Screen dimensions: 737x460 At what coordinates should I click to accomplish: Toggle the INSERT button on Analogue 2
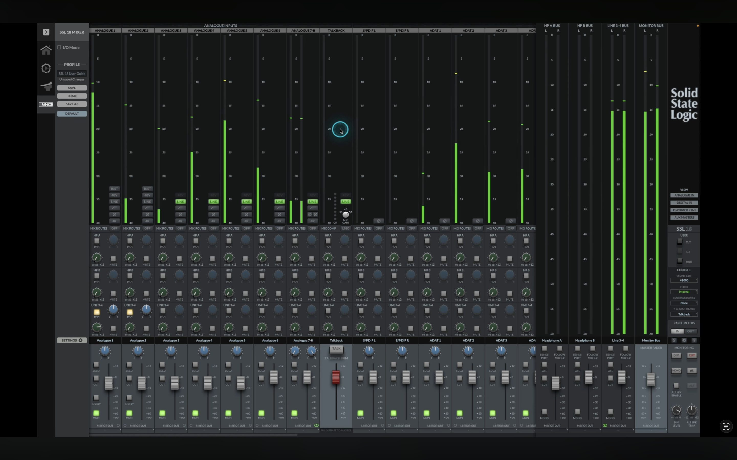coord(129,398)
